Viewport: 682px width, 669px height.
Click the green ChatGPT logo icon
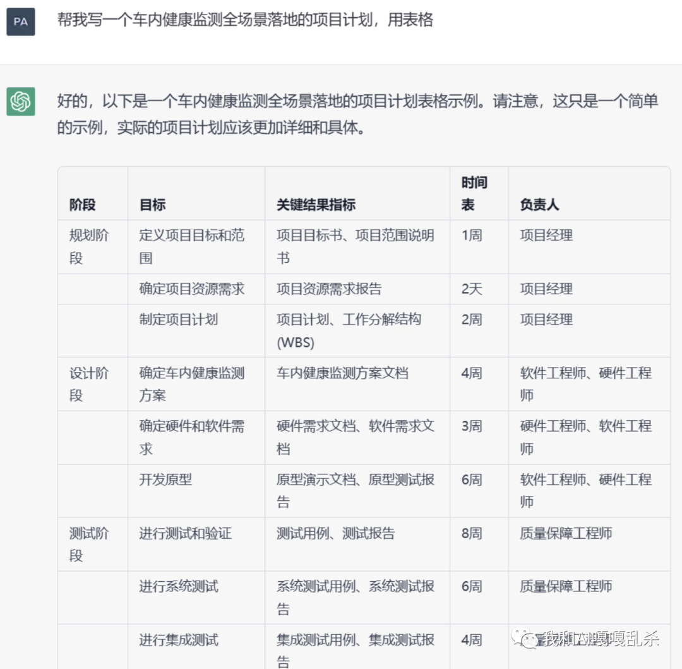click(20, 102)
